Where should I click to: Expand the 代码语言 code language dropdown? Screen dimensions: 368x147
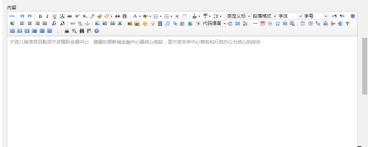pos(213,24)
